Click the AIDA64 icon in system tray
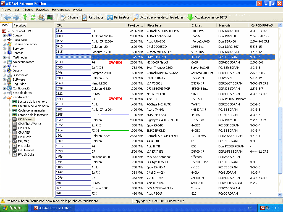 [x=263, y=208]
